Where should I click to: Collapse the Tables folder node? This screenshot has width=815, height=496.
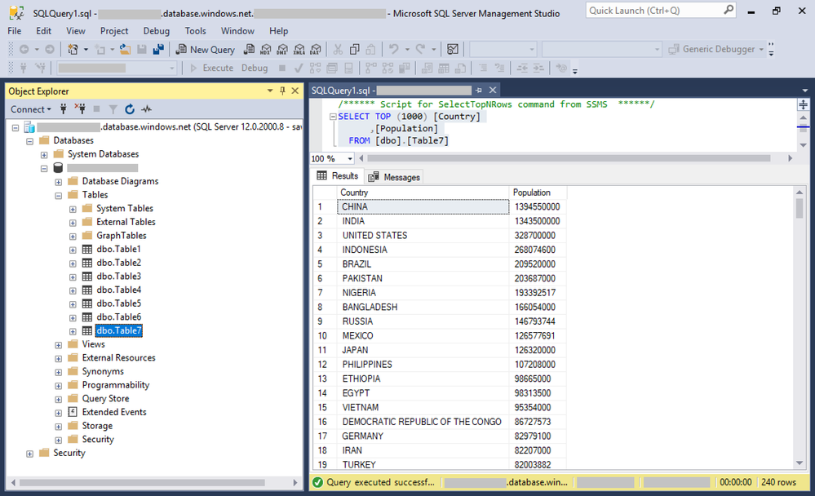point(59,195)
